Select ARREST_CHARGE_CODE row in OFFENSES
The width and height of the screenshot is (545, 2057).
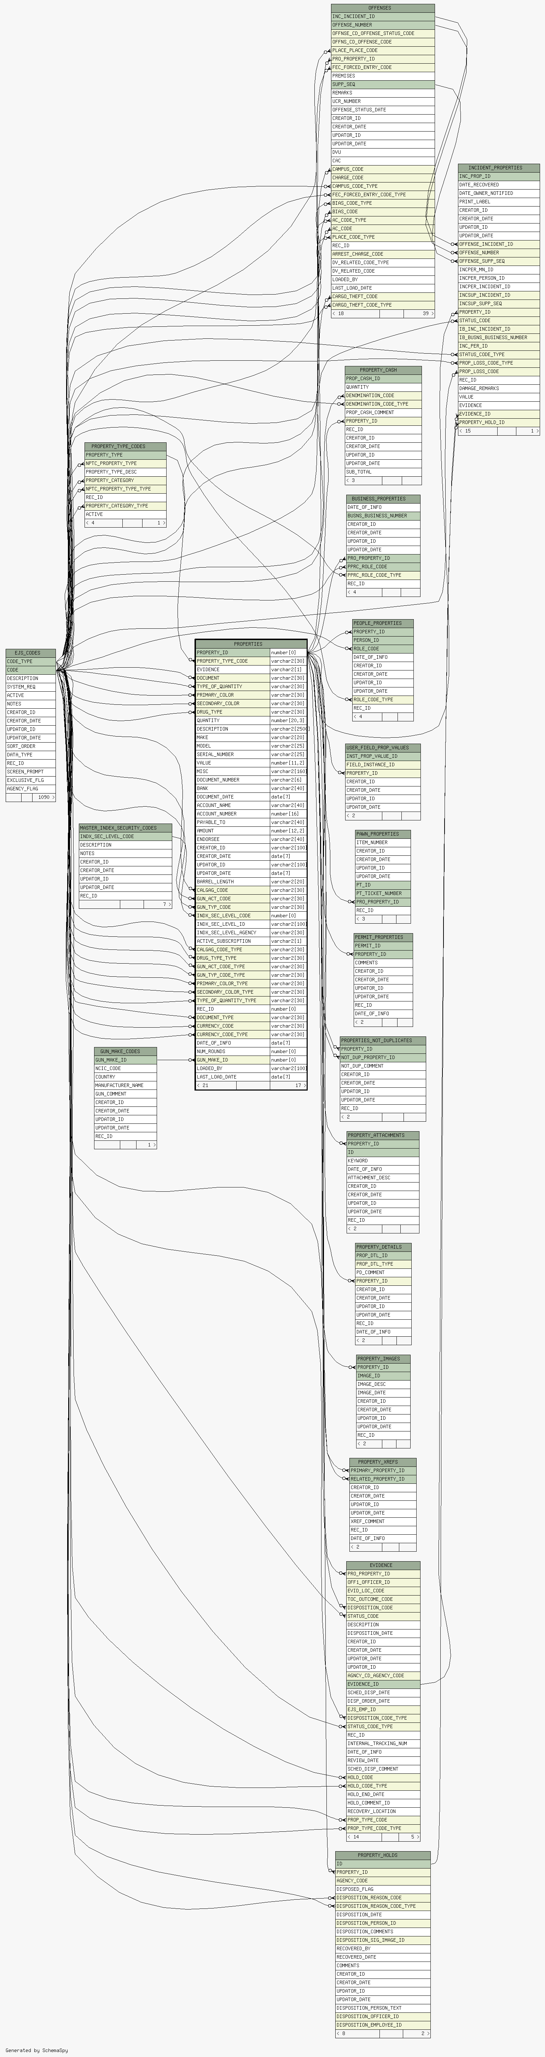[x=383, y=254]
